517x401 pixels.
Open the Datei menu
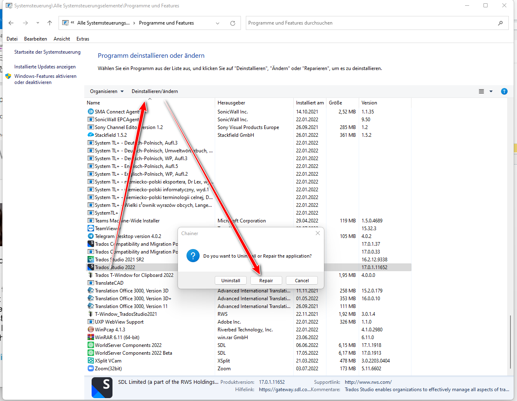pyautogui.click(x=12, y=39)
